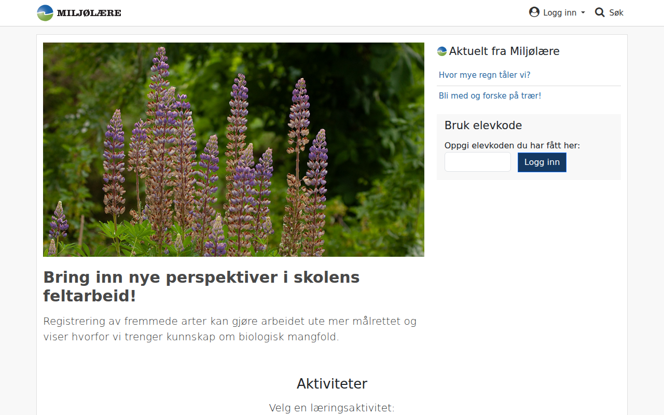Click the person silhouette icon in the header

pyautogui.click(x=534, y=12)
